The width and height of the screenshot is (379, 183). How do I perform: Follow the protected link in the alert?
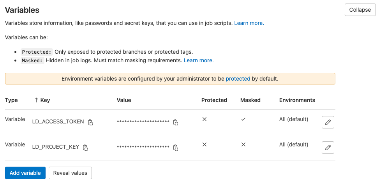238,79
